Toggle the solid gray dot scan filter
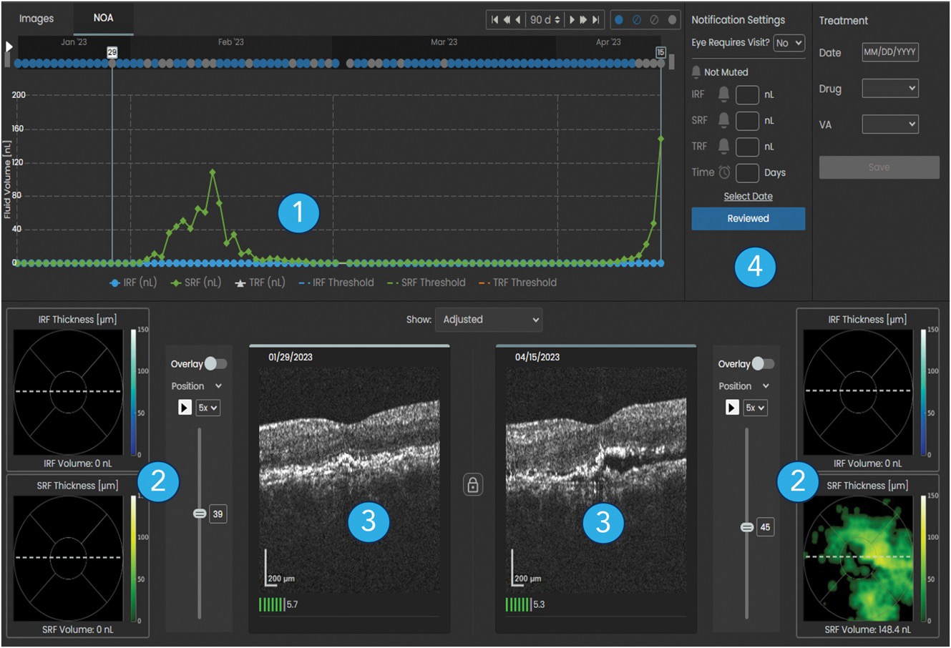This screenshot has height=648, width=951. [672, 20]
